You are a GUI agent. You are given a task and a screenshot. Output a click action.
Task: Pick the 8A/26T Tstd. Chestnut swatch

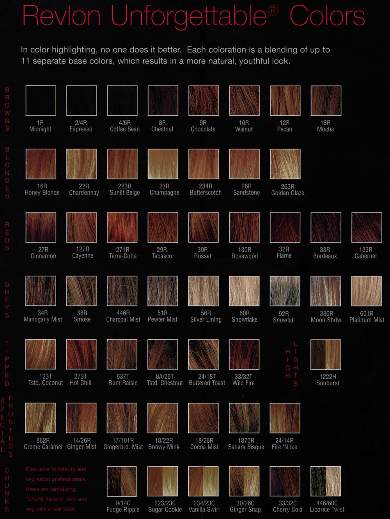(163, 354)
